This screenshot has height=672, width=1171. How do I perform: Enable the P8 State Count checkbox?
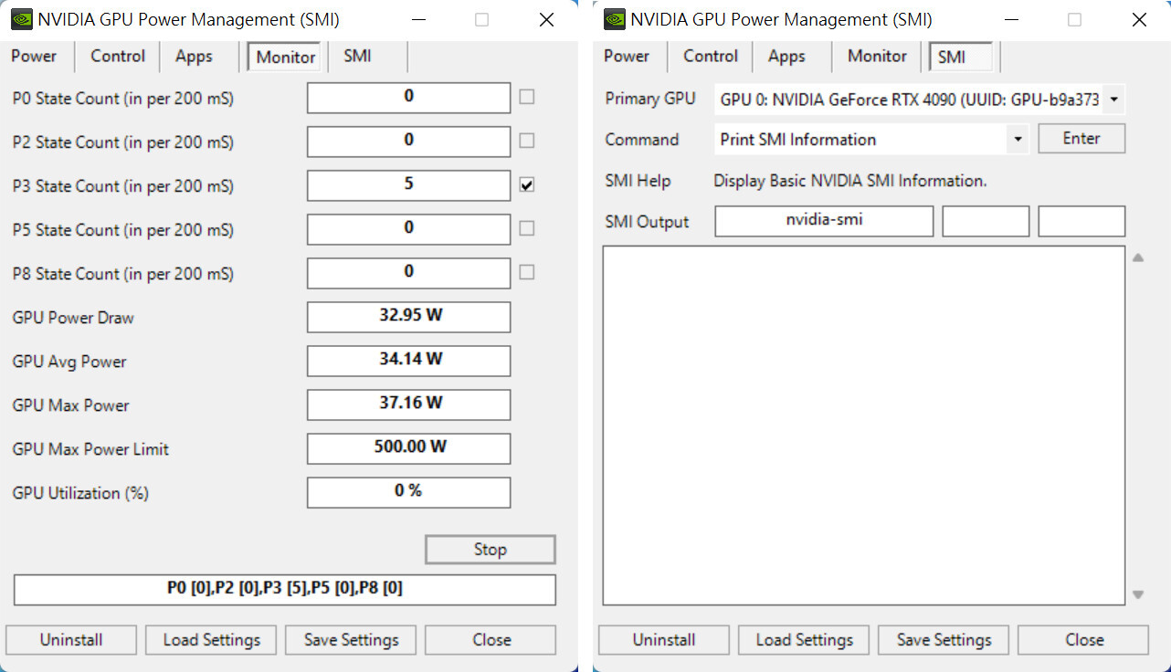527,271
